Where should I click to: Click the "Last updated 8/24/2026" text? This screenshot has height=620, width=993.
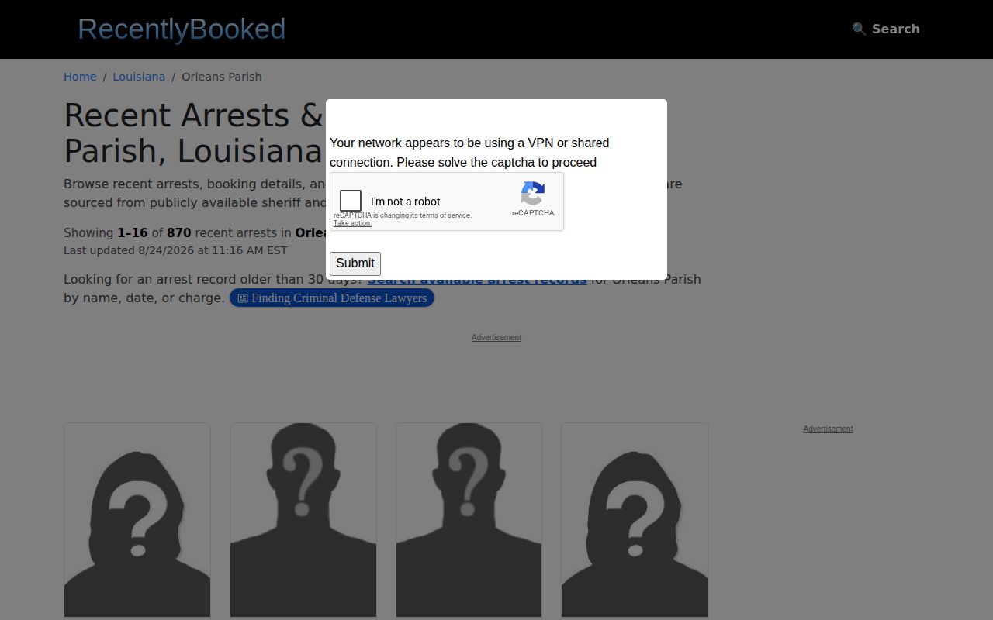coord(175,250)
